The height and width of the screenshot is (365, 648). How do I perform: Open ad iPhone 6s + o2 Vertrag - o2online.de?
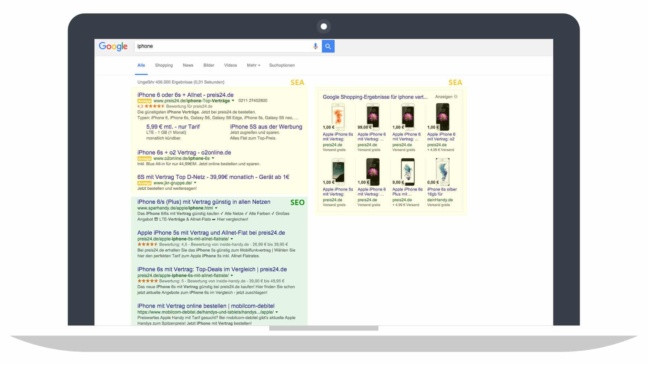tap(184, 153)
